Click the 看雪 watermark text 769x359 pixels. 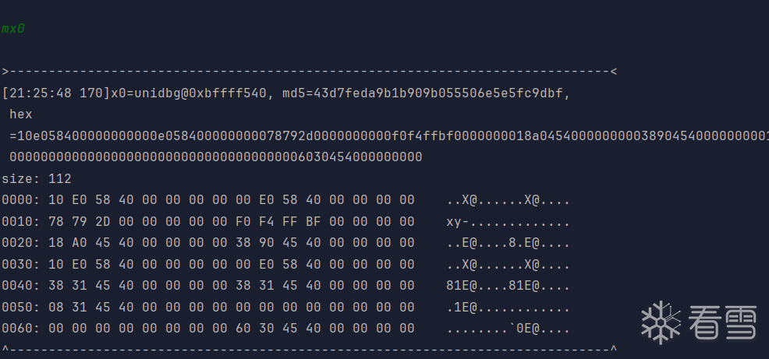point(721,322)
